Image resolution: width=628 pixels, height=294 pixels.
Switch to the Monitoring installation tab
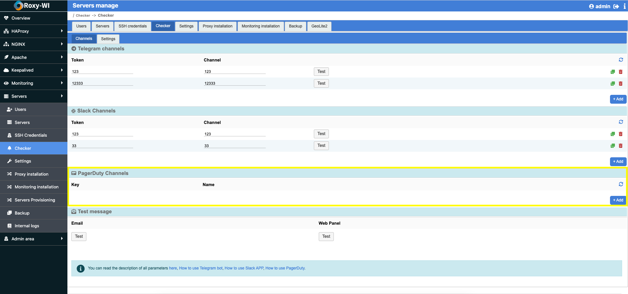point(260,26)
